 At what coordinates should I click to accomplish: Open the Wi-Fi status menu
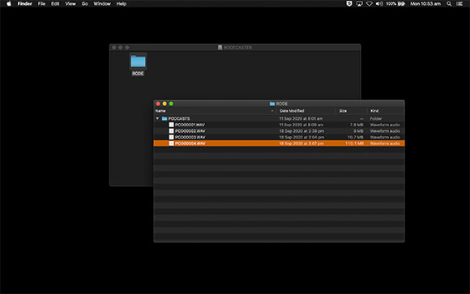[370, 3]
